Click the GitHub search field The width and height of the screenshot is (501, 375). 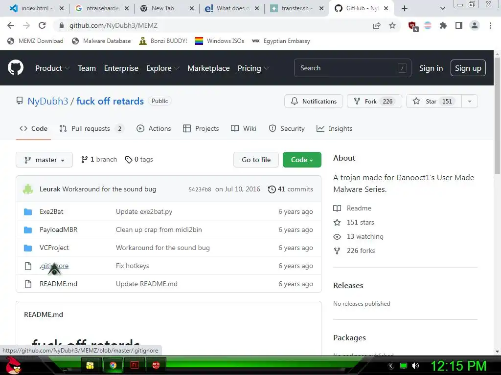(352, 68)
